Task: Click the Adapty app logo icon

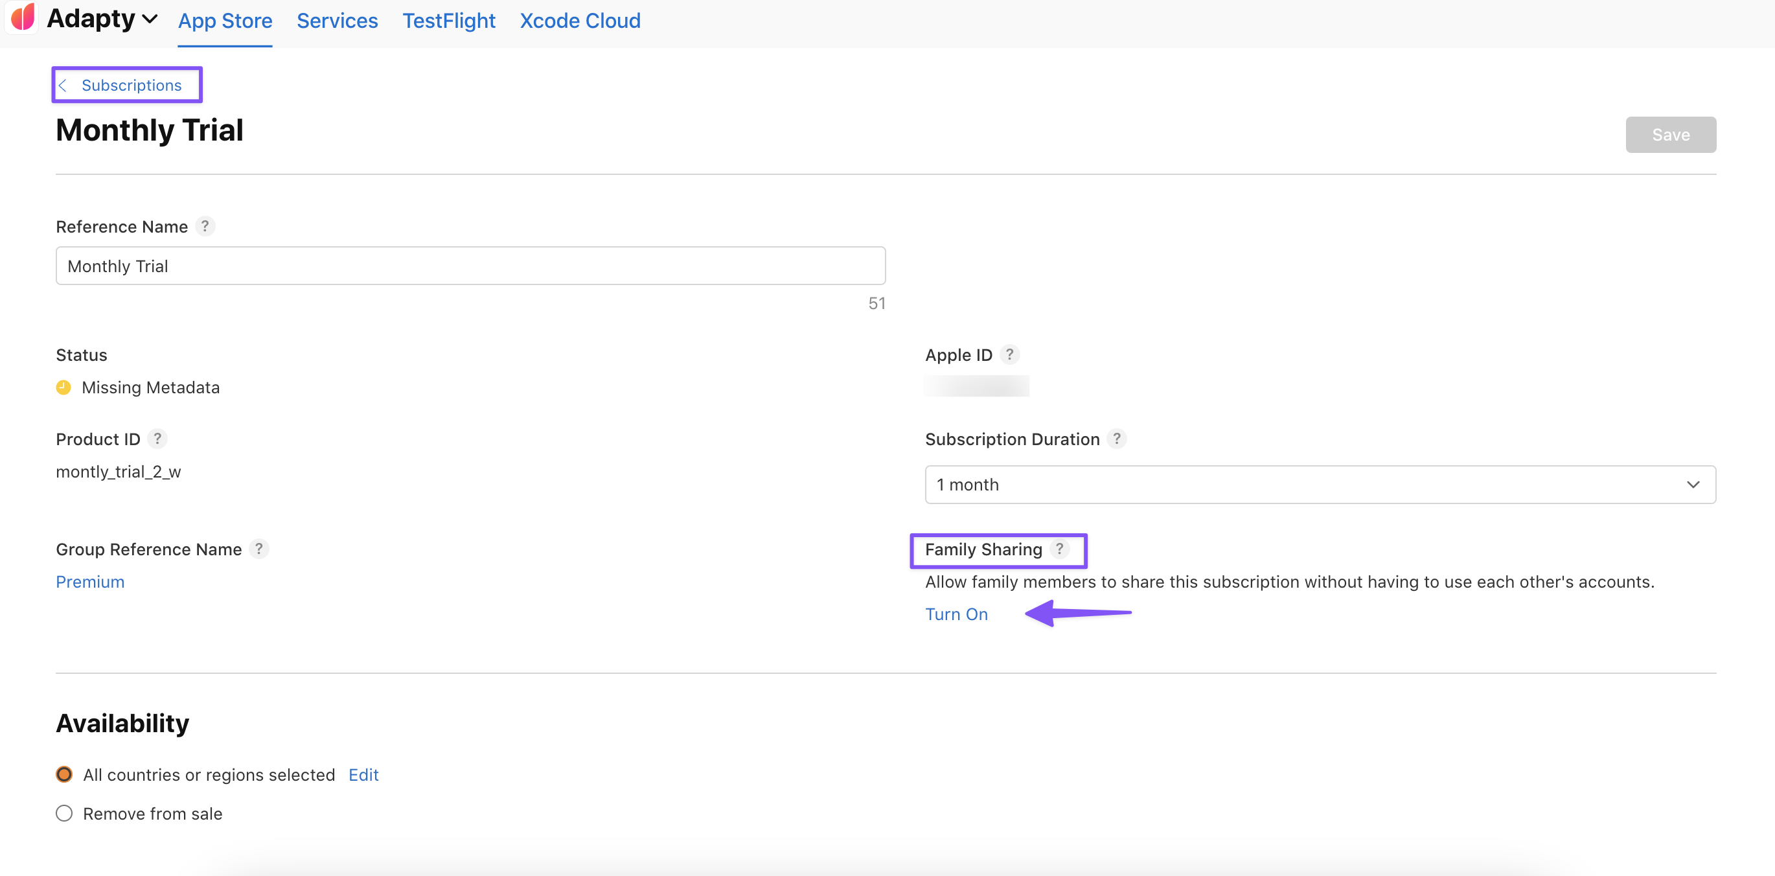Action: click(23, 17)
